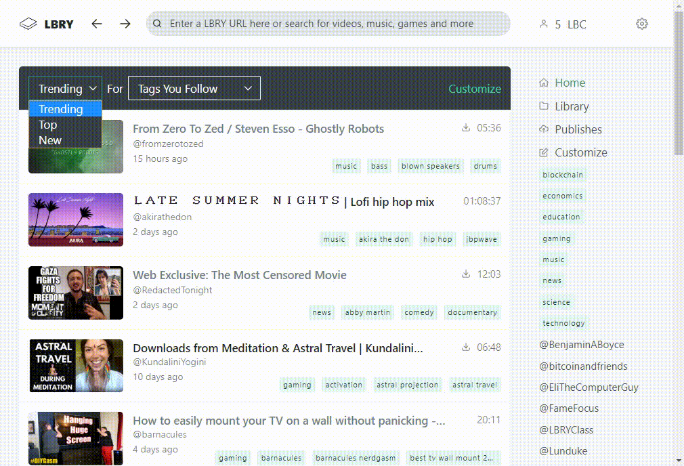Click the astral projection tag
The width and height of the screenshot is (684, 466).
tap(408, 385)
